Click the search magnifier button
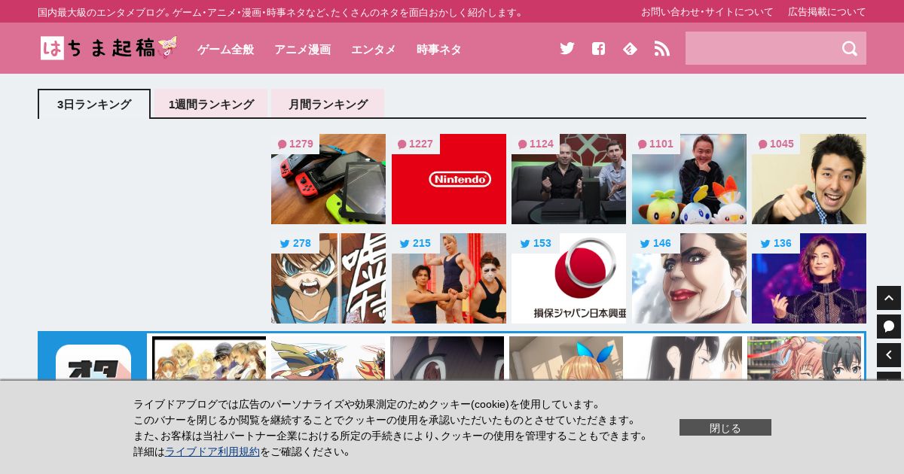 850,48
